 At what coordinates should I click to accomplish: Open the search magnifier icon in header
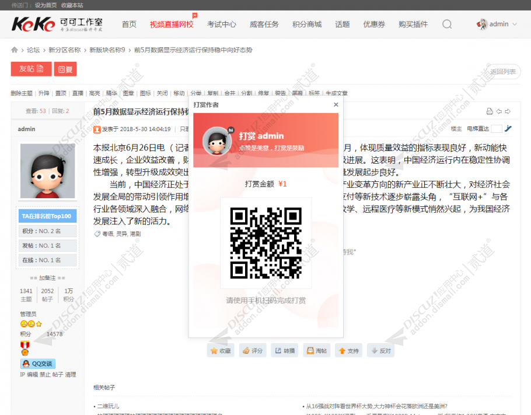(447, 24)
